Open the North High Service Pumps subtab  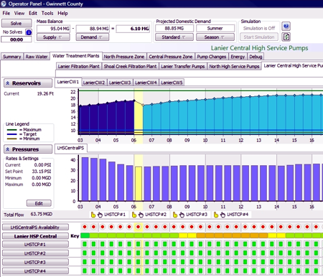click(x=234, y=67)
